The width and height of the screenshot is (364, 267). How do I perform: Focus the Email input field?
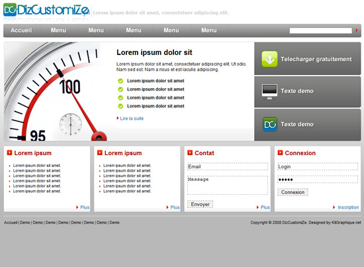click(x=228, y=166)
